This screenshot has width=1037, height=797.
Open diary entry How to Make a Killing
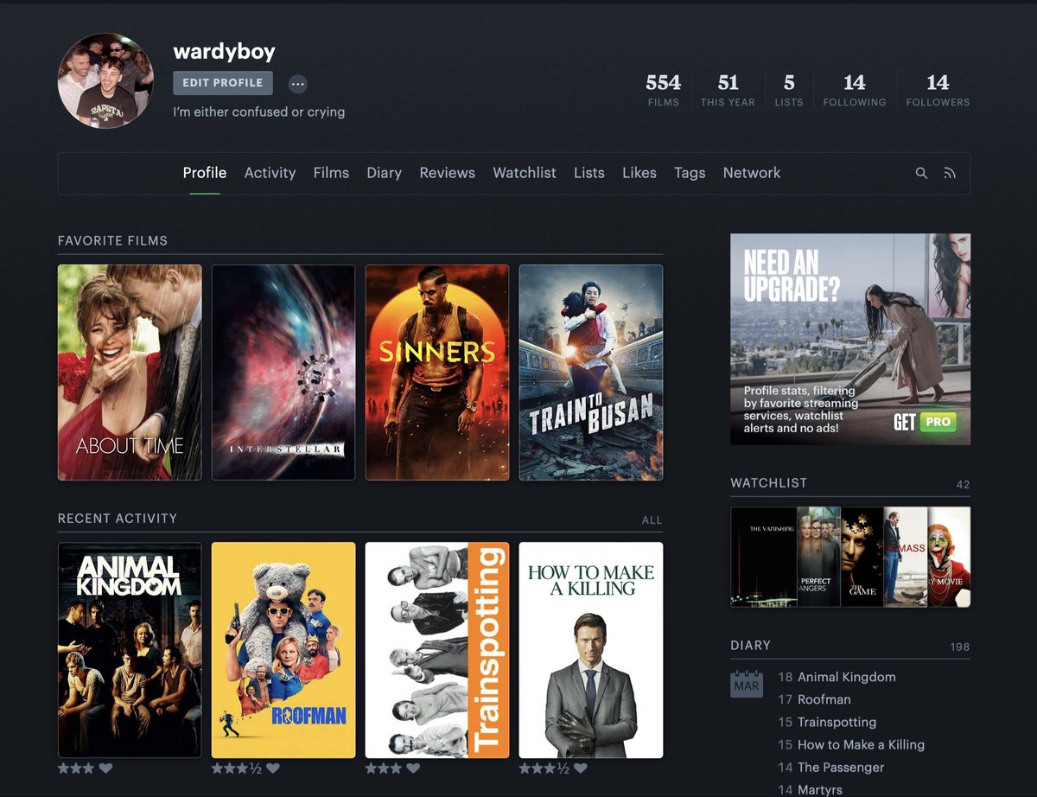[x=861, y=744]
